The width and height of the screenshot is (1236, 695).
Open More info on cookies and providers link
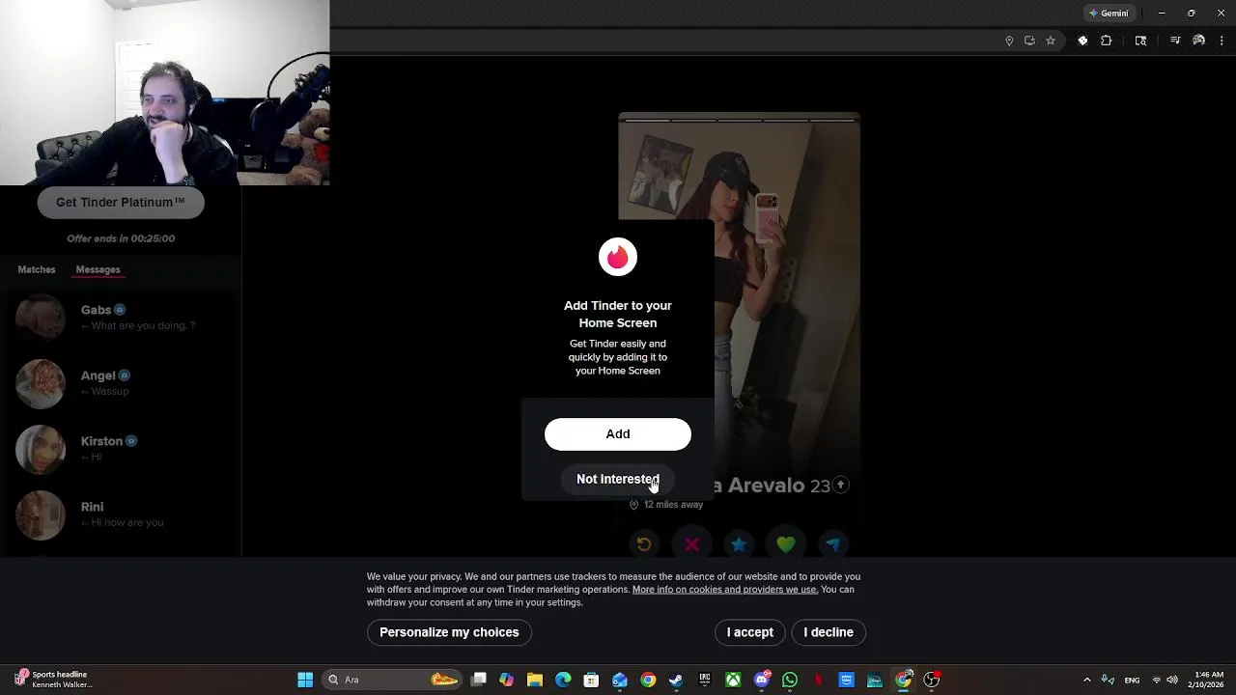pyautogui.click(x=724, y=590)
